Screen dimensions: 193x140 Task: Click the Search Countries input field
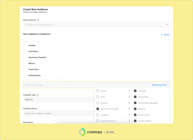coord(83,85)
